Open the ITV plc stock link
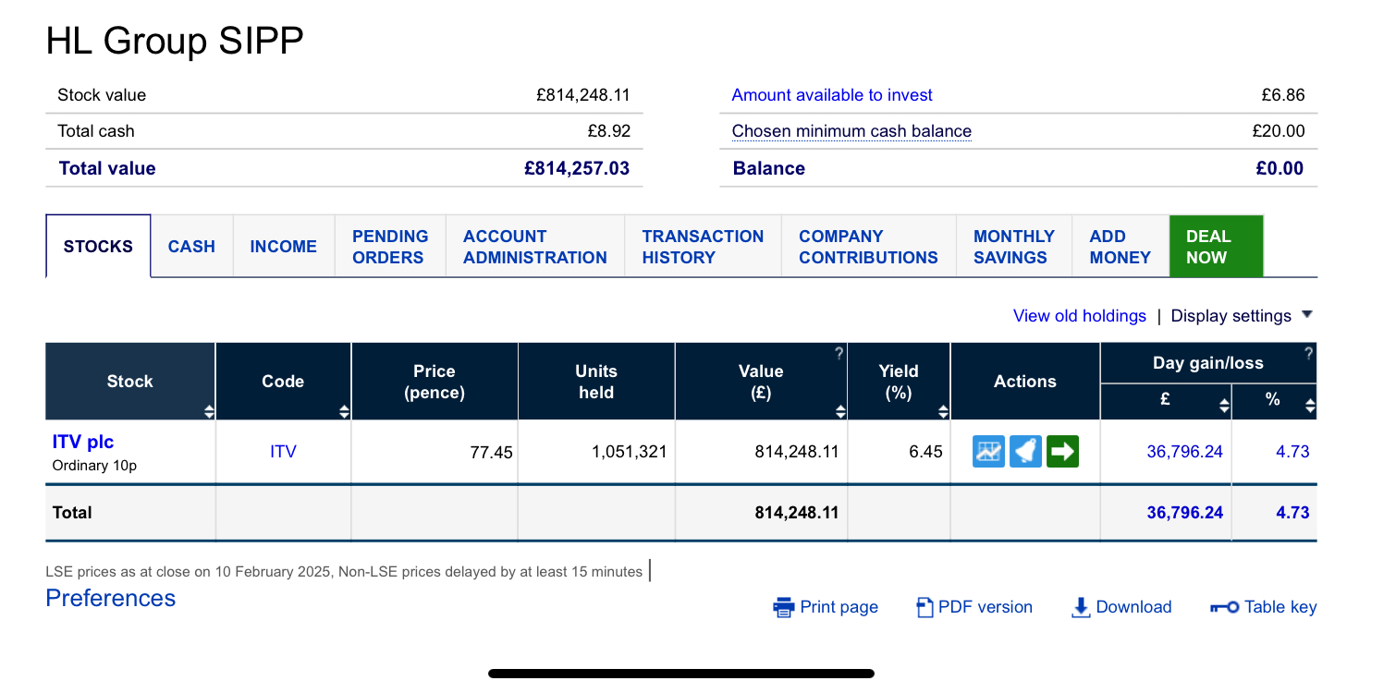Image resolution: width=1396 pixels, height=693 pixels. pyautogui.click(x=83, y=442)
